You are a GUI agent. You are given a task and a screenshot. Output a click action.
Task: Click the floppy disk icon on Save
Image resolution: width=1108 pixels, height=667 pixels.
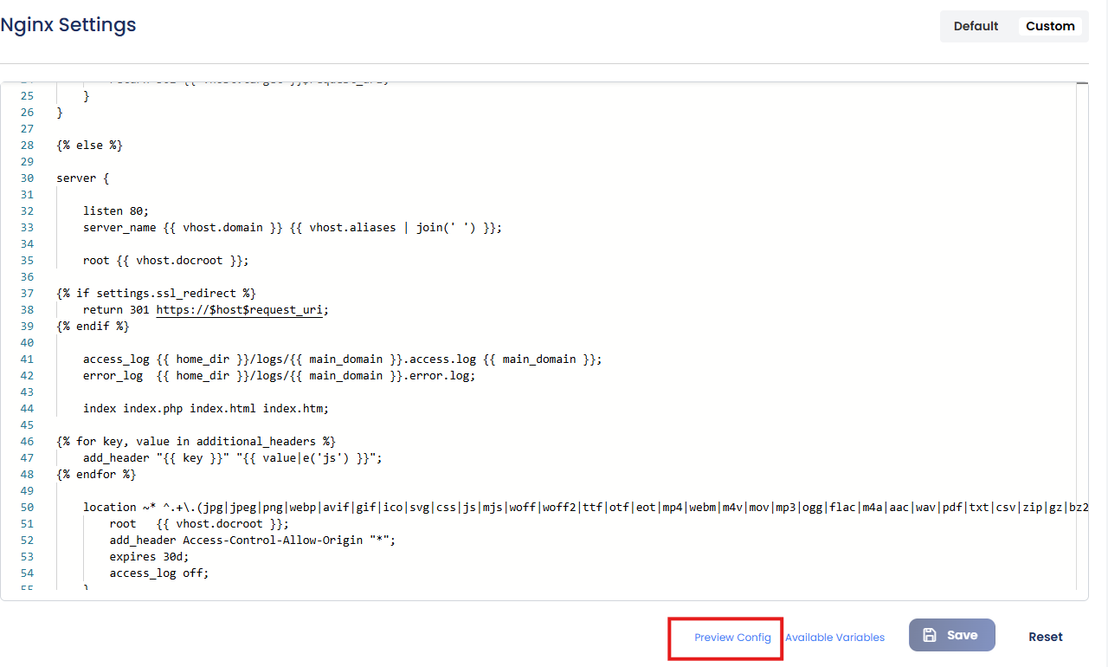930,635
